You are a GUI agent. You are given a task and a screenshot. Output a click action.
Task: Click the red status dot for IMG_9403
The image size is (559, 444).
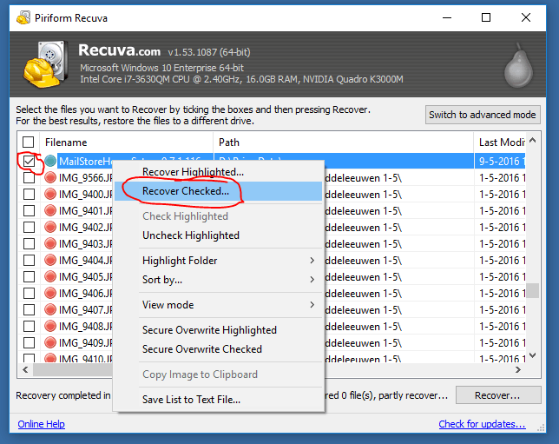(50, 243)
